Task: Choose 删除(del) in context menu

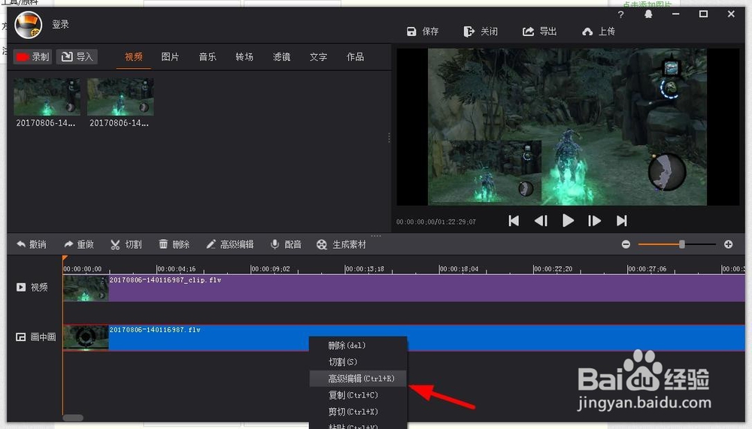Action: pos(358,345)
